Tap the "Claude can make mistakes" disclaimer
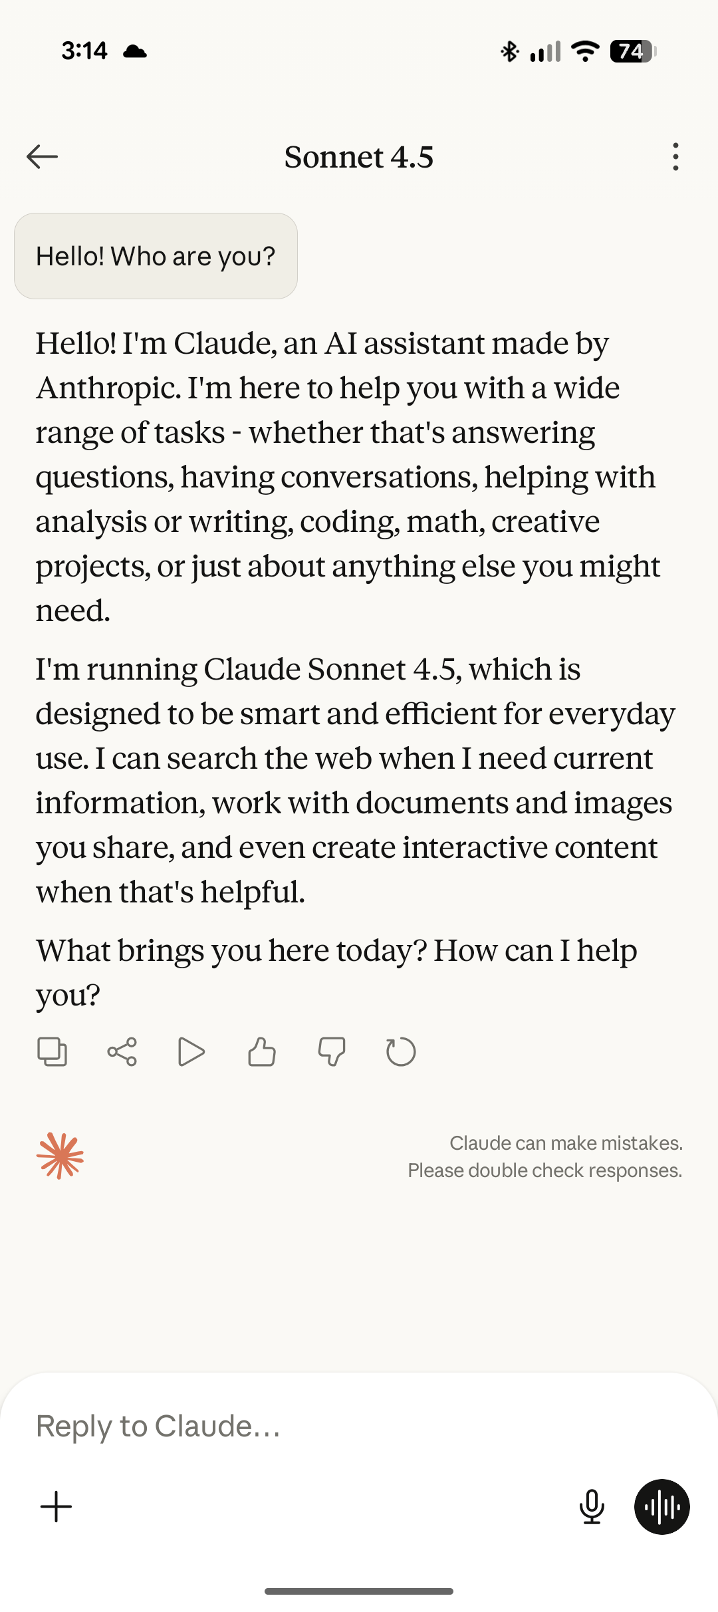The image size is (718, 1612). (x=545, y=1156)
